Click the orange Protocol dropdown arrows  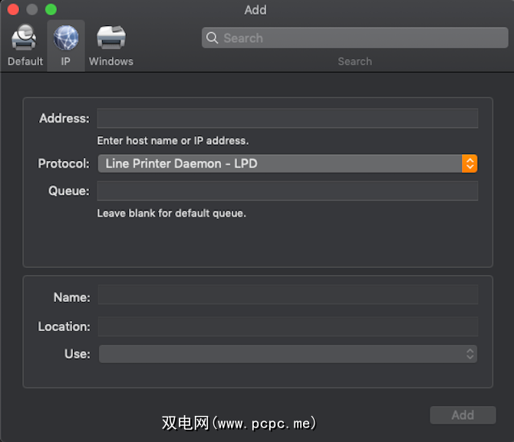470,163
